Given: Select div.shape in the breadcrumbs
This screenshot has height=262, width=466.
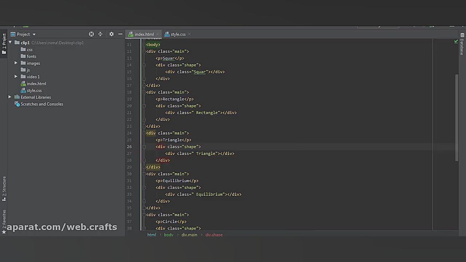Looking at the screenshot, I should (214, 235).
